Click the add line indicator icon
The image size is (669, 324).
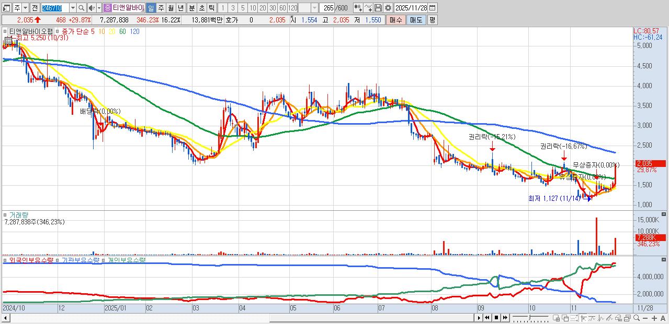pos(368,8)
